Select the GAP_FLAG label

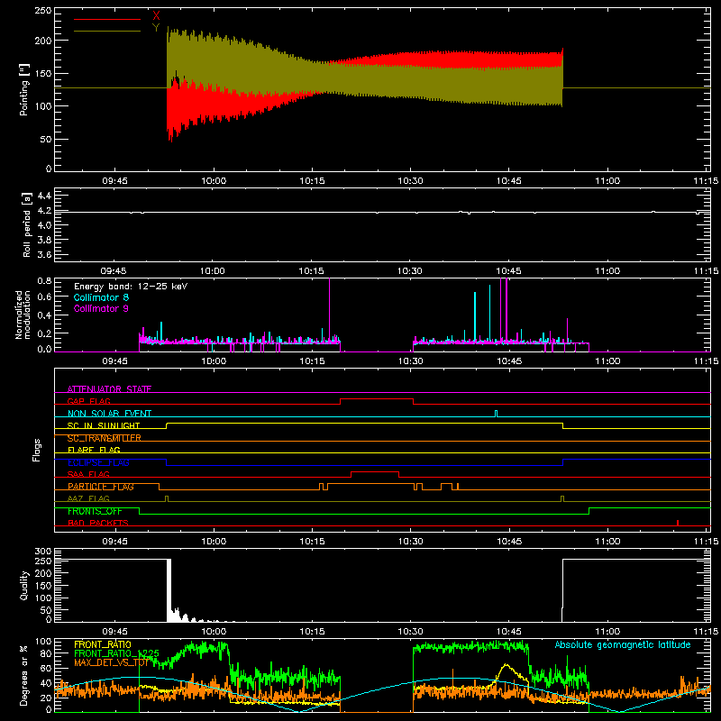point(88,401)
